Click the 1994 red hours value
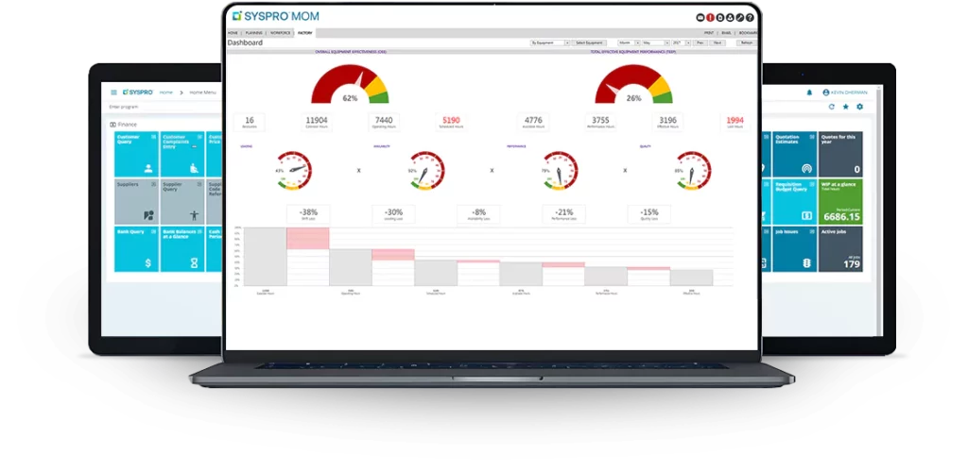Viewport: 968px width, 472px height. [x=735, y=122]
